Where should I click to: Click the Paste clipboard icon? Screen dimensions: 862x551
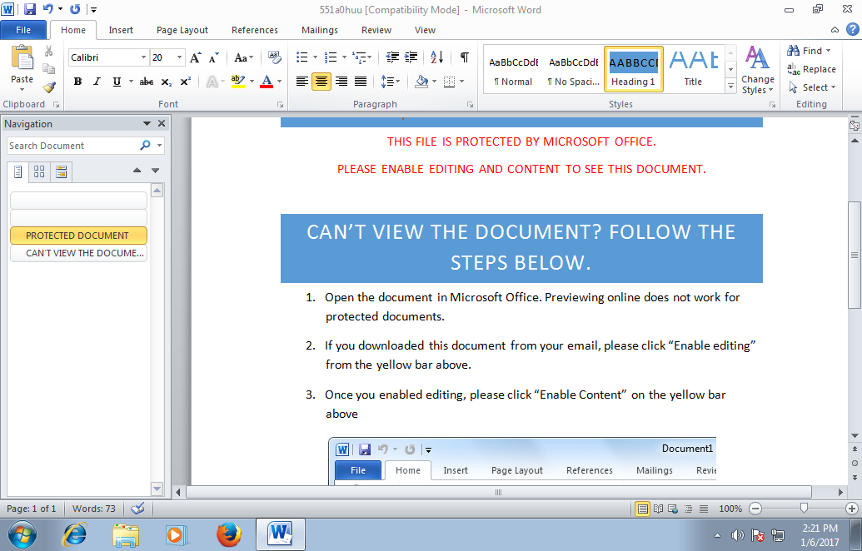point(22,57)
